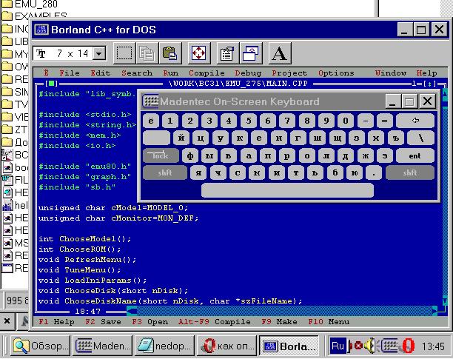Click F2 Save in status line
This screenshot has height=359, width=453.
[103, 322]
